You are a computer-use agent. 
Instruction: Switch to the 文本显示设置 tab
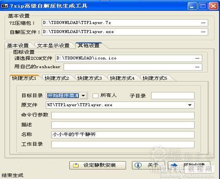pos(53,45)
